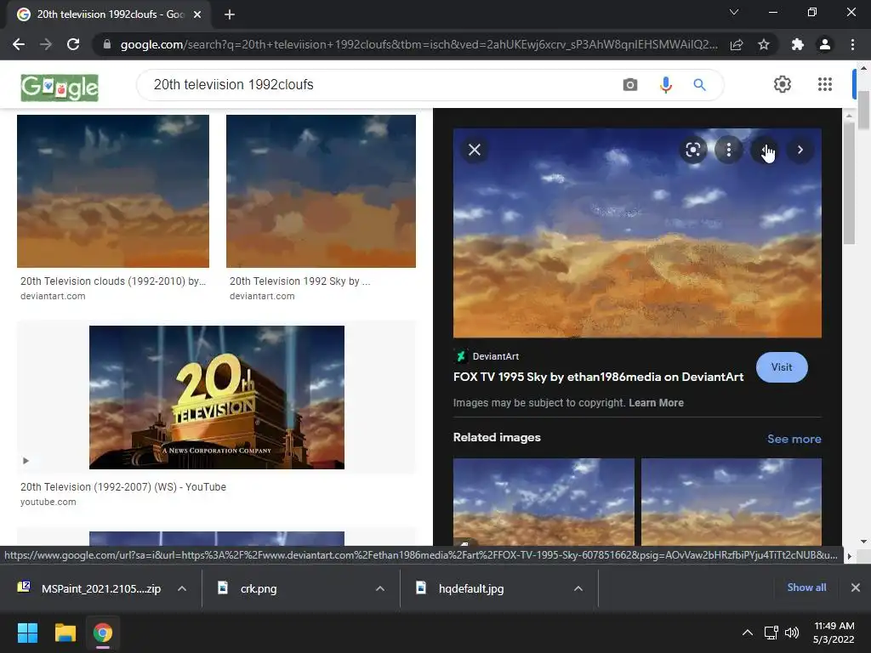
Task: Click 20th Television (1992-2007) (WS) - YouTube caption
Action: pos(123,487)
